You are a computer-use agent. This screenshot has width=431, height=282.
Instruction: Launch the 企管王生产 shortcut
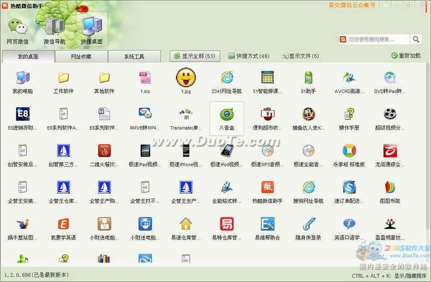[186, 192]
